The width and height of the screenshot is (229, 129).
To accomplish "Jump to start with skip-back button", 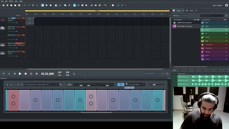I will coord(15,74).
